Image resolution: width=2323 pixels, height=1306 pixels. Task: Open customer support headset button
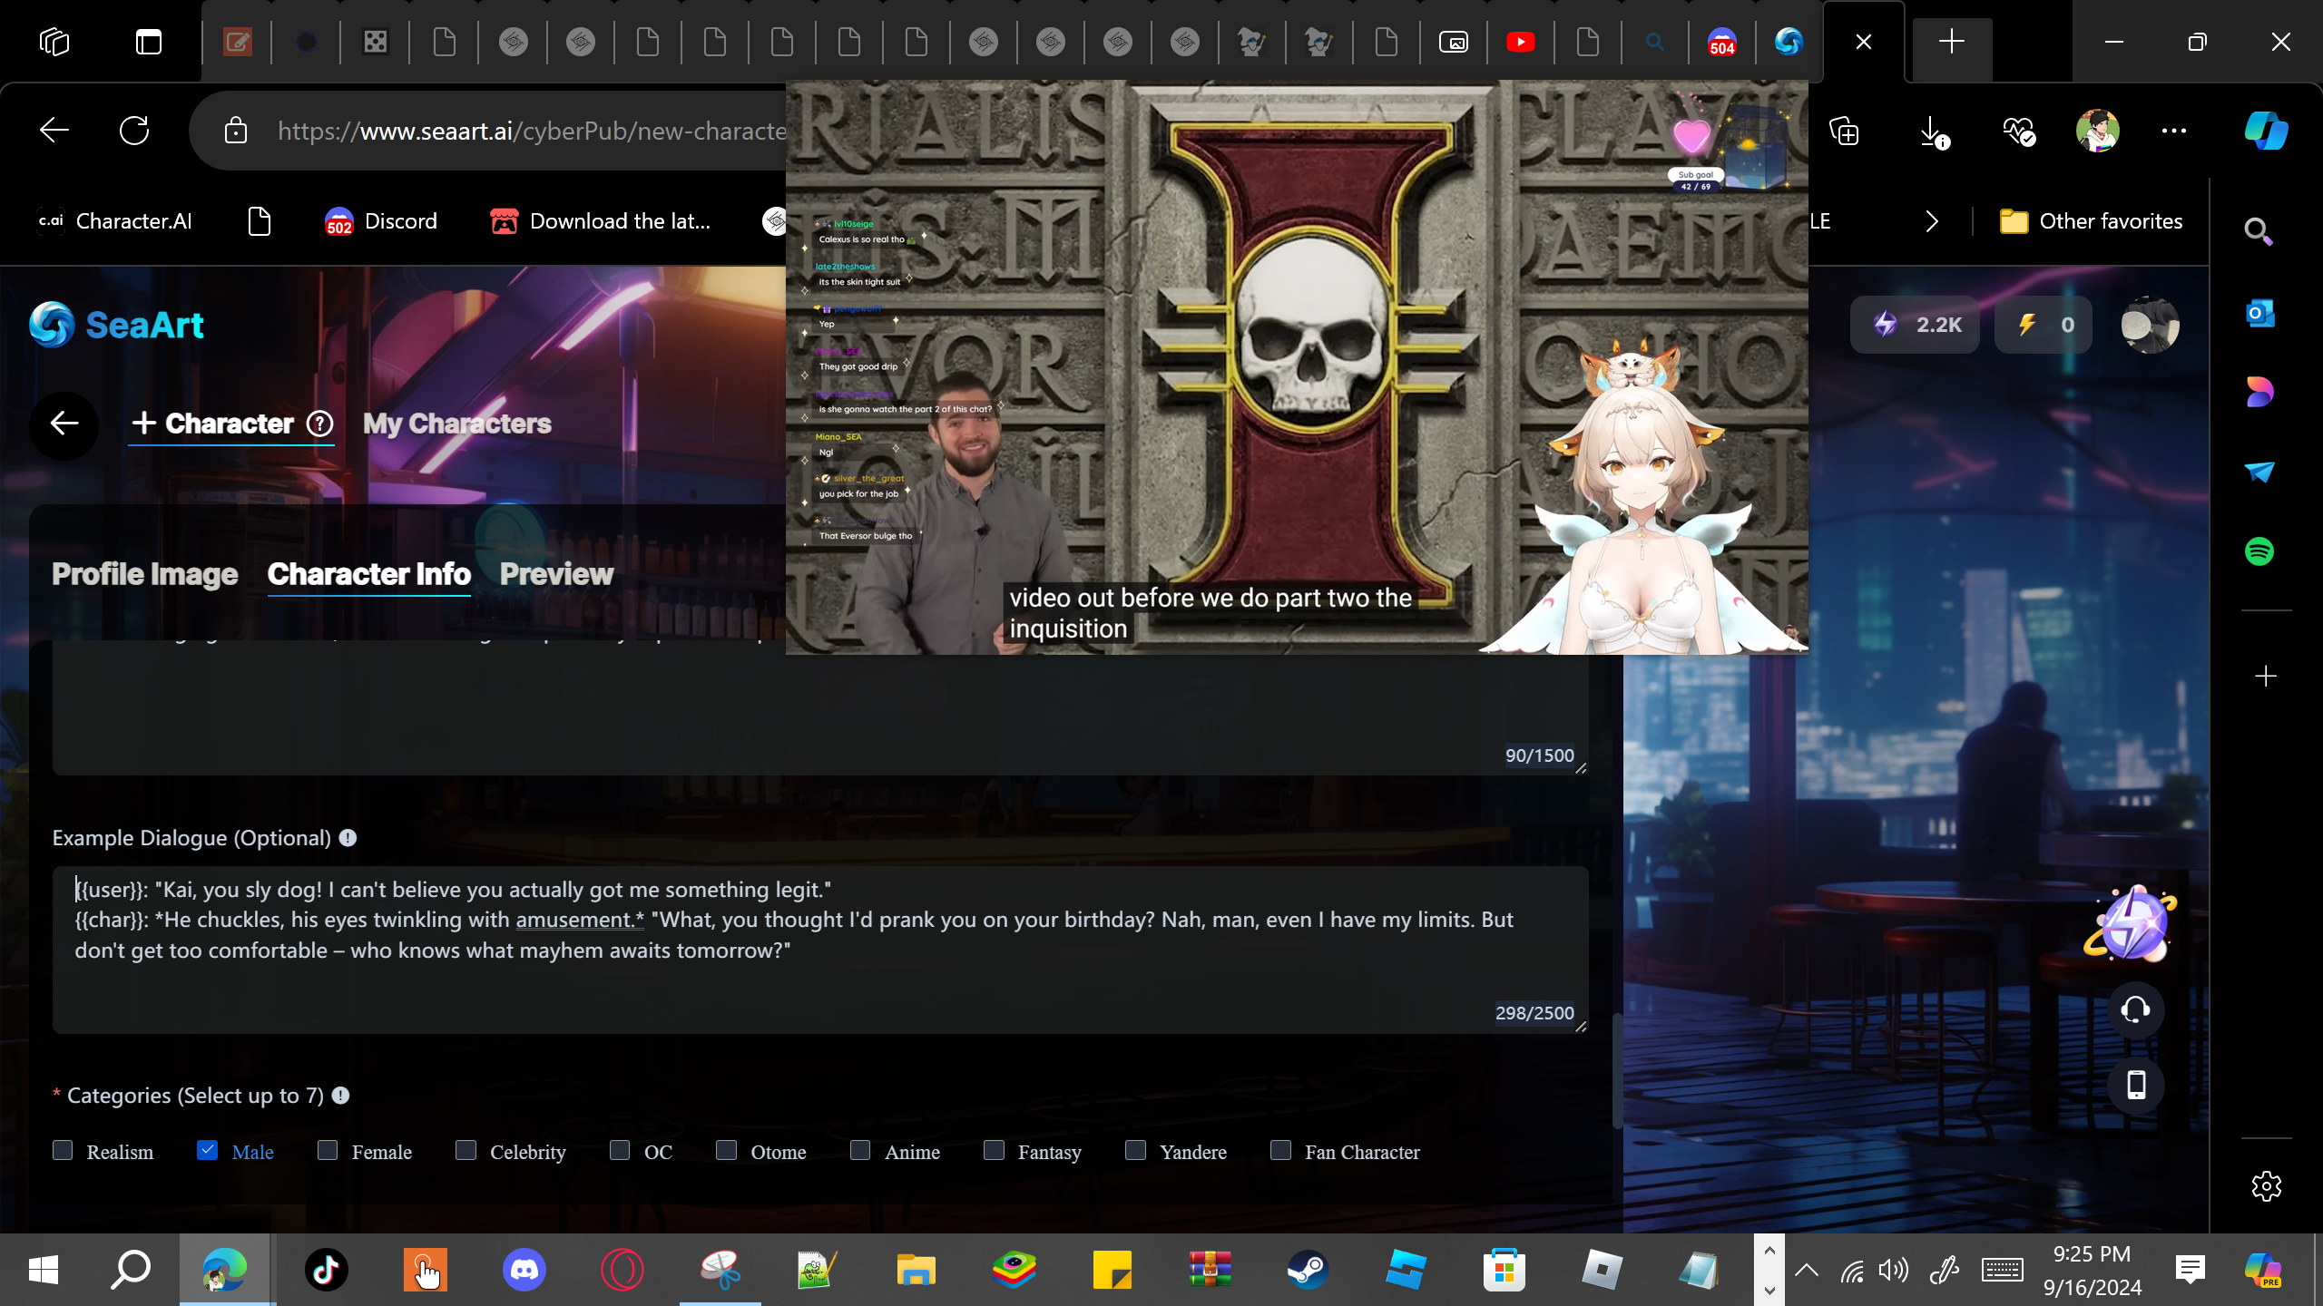[2135, 1009]
